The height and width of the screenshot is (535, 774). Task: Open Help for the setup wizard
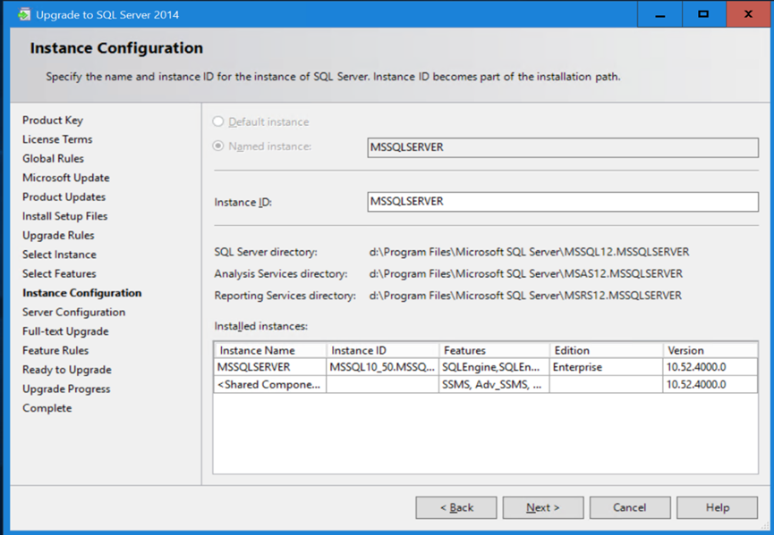click(x=718, y=507)
